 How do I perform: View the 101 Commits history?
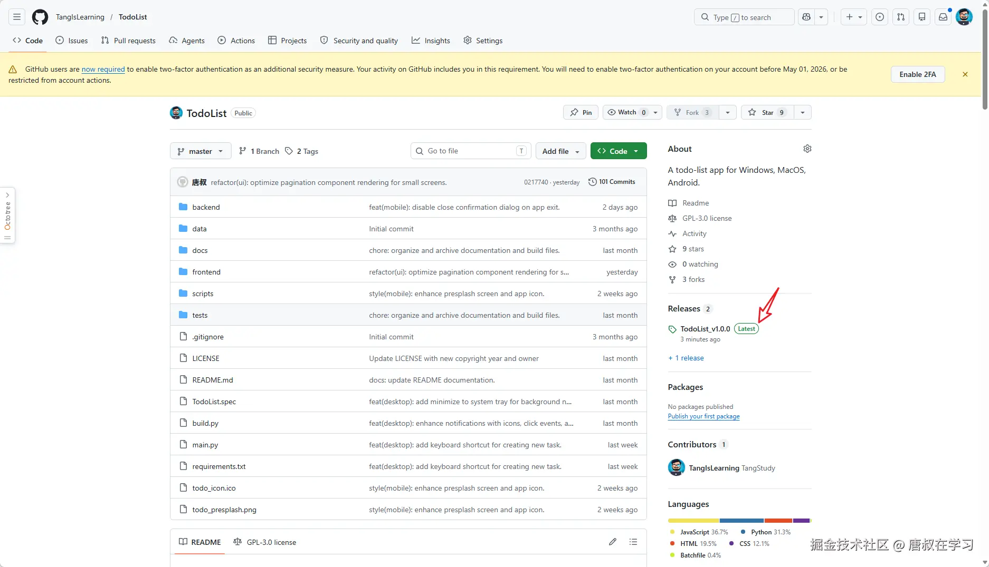tap(612, 182)
